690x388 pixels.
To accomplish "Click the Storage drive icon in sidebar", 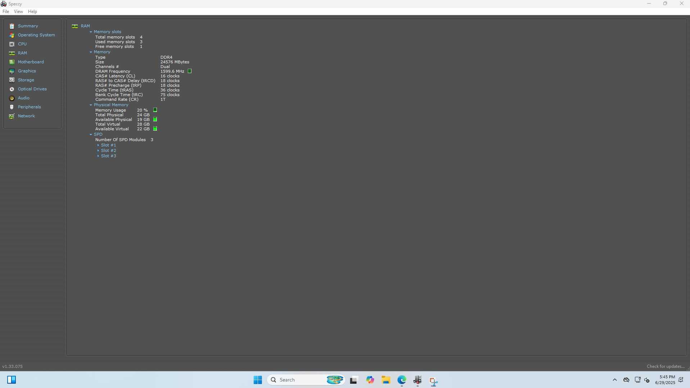I will coord(12,80).
